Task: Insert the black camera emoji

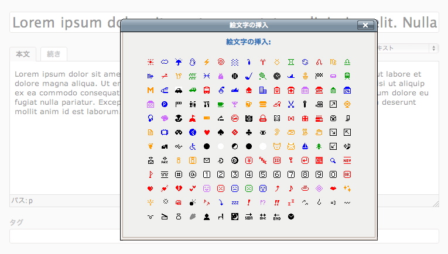Action: click(x=249, y=118)
